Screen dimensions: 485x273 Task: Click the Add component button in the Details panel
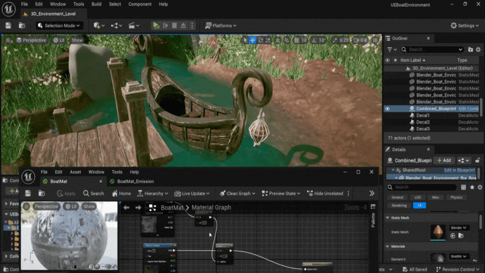(444, 161)
